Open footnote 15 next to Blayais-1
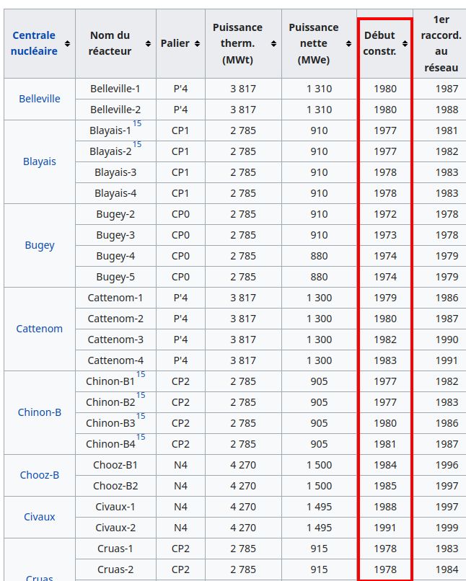Viewport: 466px width, 581px height. click(137, 123)
